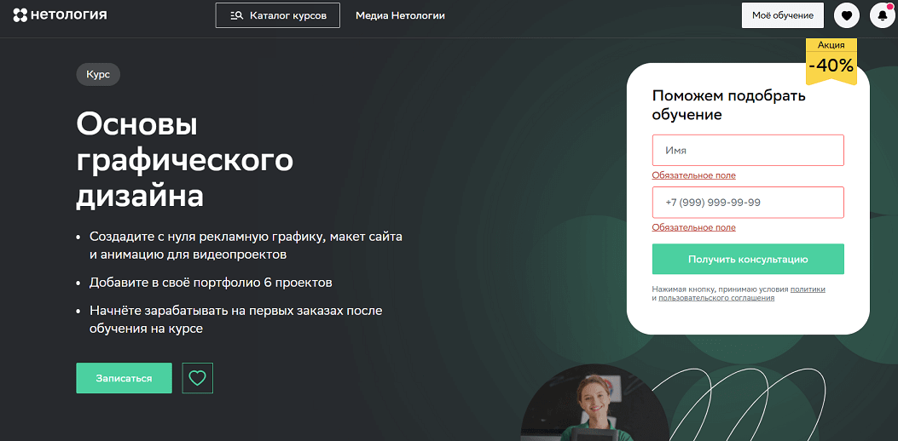The height and width of the screenshot is (441, 898).
Task: Click bullet about Создадите с нуля рекламную графику
Action: (246, 245)
